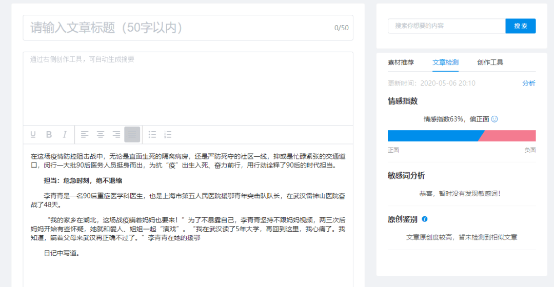Click the blue 搜索 button
Viewport: 554px width, 287px height.
[521, 26]
